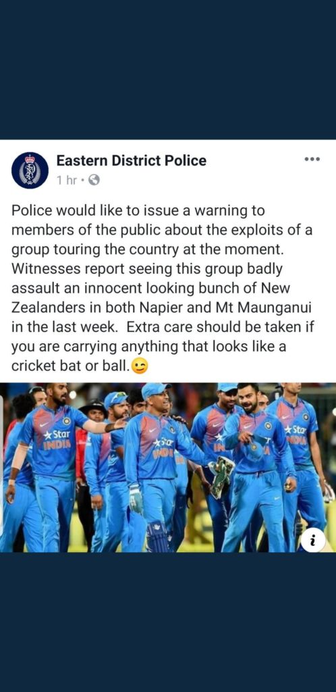This screenshot has height=692, width=336.
Task: Open the Eastern District Police page name
Action: point(132,161)
